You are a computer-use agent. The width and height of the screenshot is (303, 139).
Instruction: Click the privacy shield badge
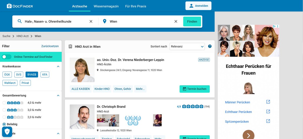tap(7, 131)
